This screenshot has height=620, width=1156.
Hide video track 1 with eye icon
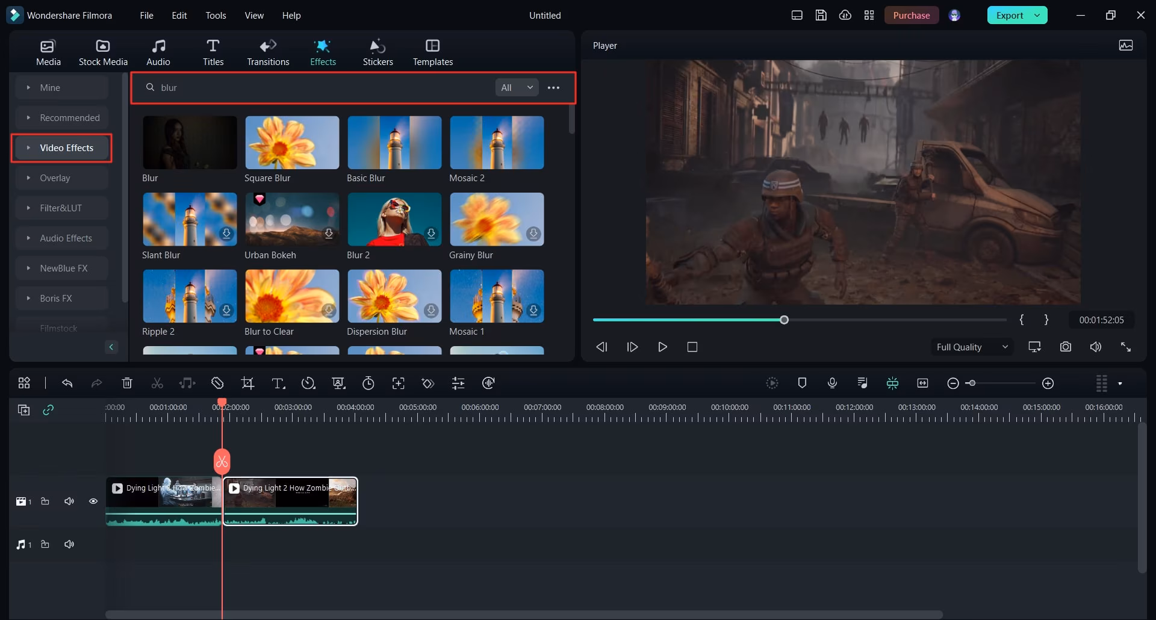point(93,501)
